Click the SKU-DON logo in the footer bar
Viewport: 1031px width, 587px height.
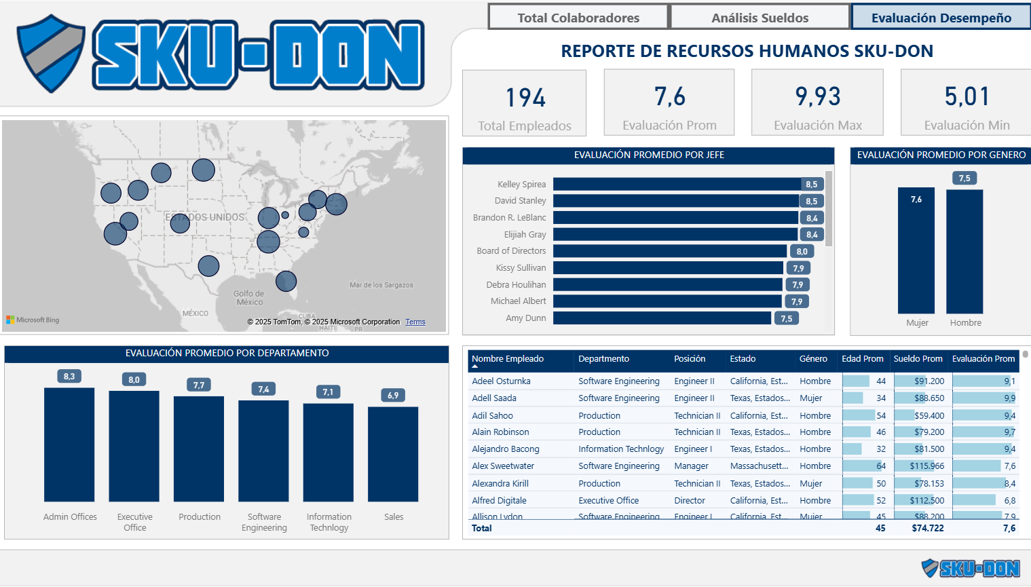point(981,568)
